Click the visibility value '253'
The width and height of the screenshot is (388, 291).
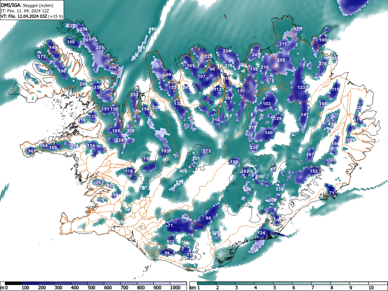pyautogui.click(x=134, y=95)
